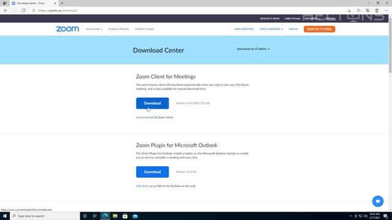Open the Mail app from taskbar

pyautogui.click(x=135, y=216)
